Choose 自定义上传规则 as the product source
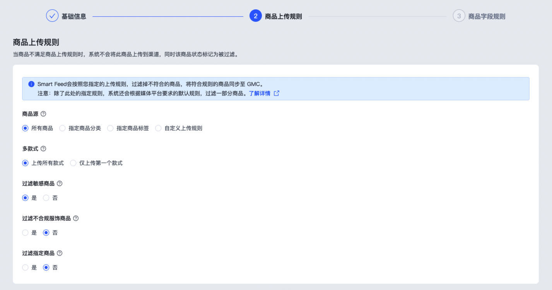This screenshot has width=552, height=290. 158,128
